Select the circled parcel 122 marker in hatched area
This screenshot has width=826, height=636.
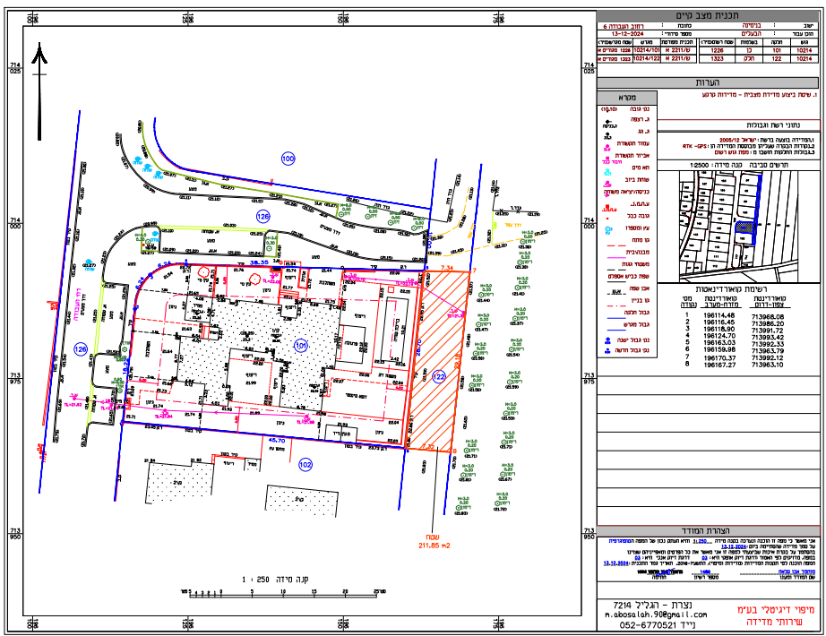pos(438,376)
